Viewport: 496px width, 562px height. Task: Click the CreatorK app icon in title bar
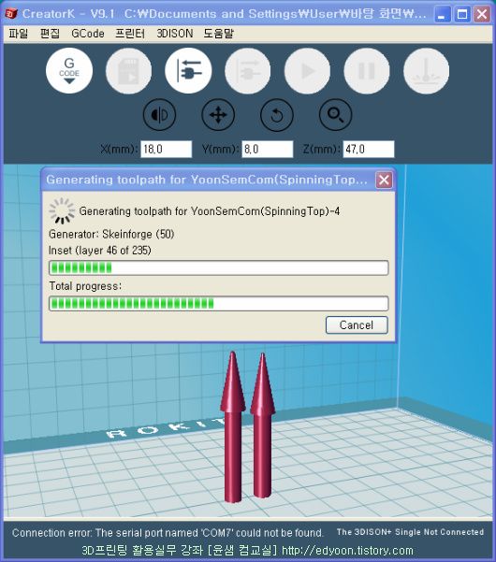(x=11, y=14)
